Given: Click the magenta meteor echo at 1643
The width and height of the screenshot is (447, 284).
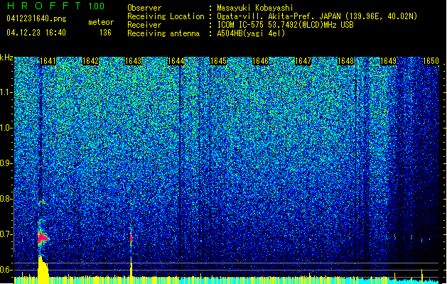Looking at the screenshot, I should click(131, 238).
